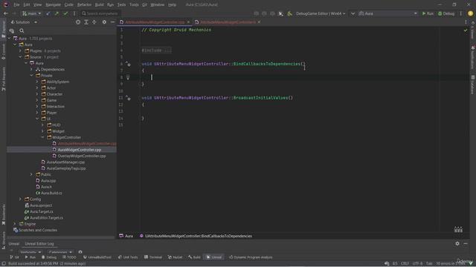Select AuraEditor.Target.cs file
Image resolution: width=476 pixels, height=267 pixels.
(46, 217)
